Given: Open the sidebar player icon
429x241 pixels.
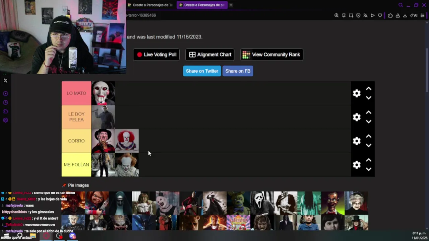Looking at the screenshot, I should pyautogui.click(x=5, y=94).
